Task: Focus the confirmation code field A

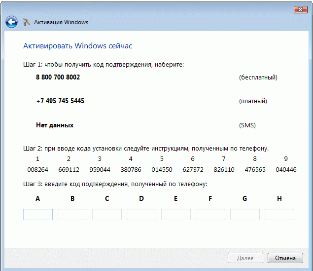Action: coord(38,214)
